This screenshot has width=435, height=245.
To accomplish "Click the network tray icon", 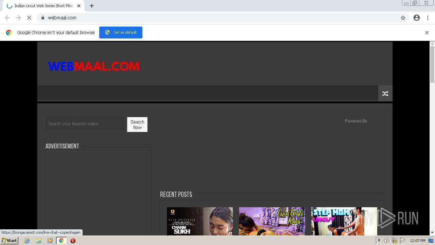I will coord(395,241).
